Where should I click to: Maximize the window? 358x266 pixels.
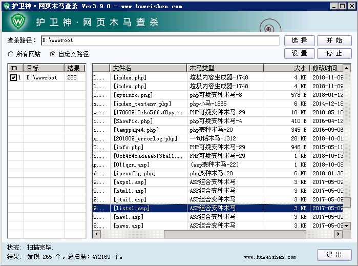pos(343,6)
